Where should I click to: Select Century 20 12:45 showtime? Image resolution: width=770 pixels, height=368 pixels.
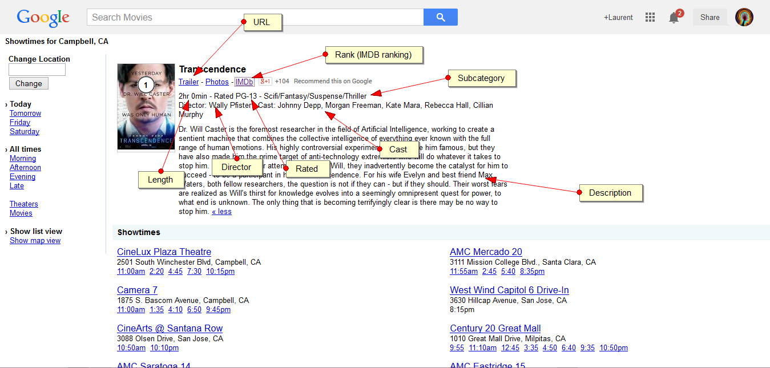510,348
